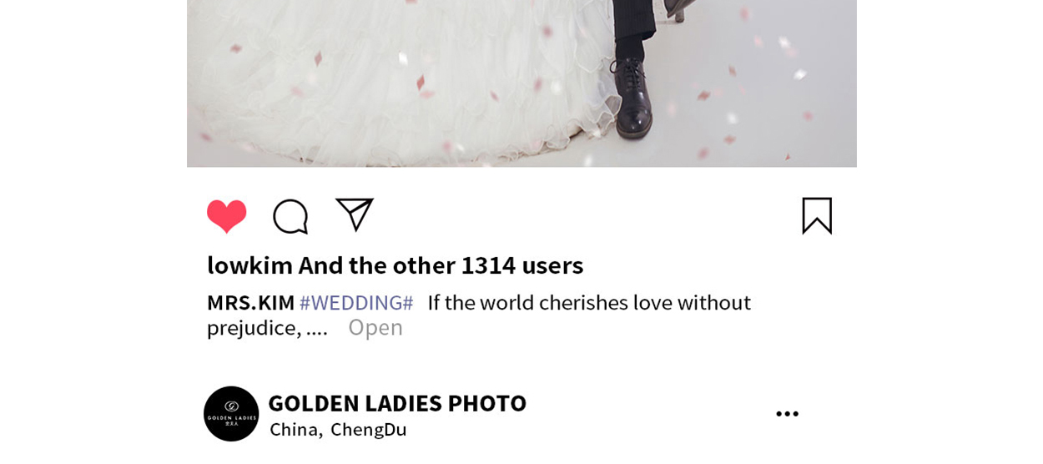Unlike the post with the red heart

pos(226,216)
